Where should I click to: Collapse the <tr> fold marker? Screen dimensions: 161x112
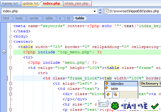click(10, 58)
